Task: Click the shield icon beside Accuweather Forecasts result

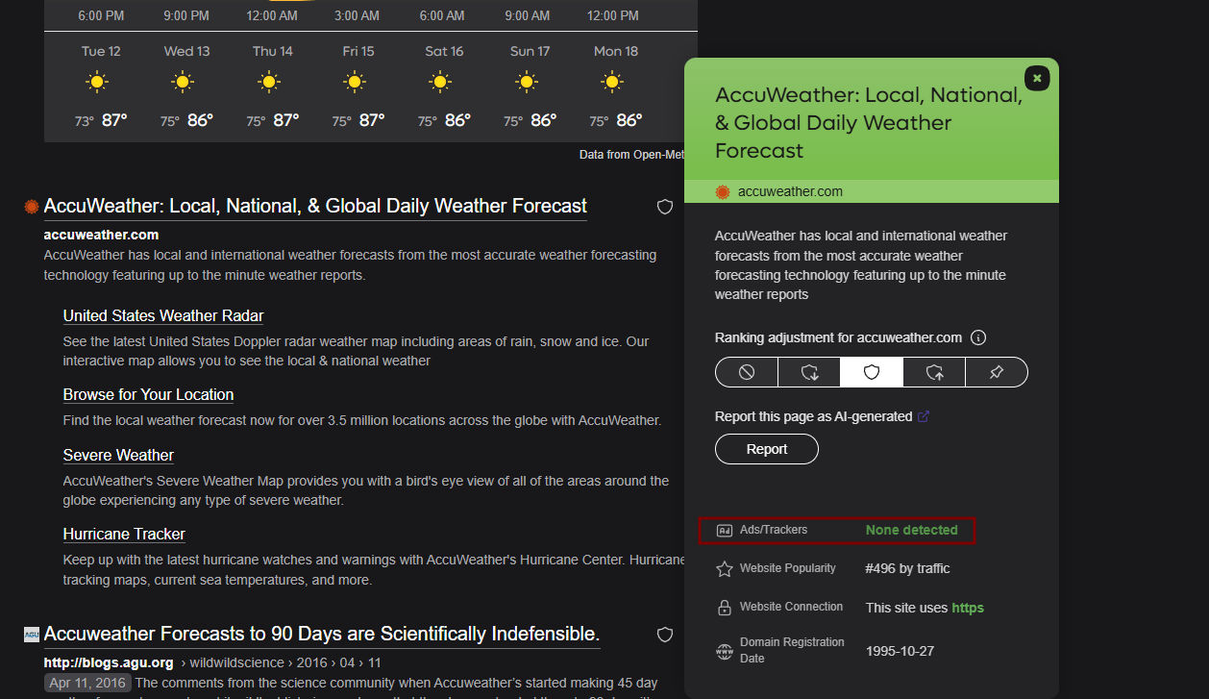Action: [665, 635]
